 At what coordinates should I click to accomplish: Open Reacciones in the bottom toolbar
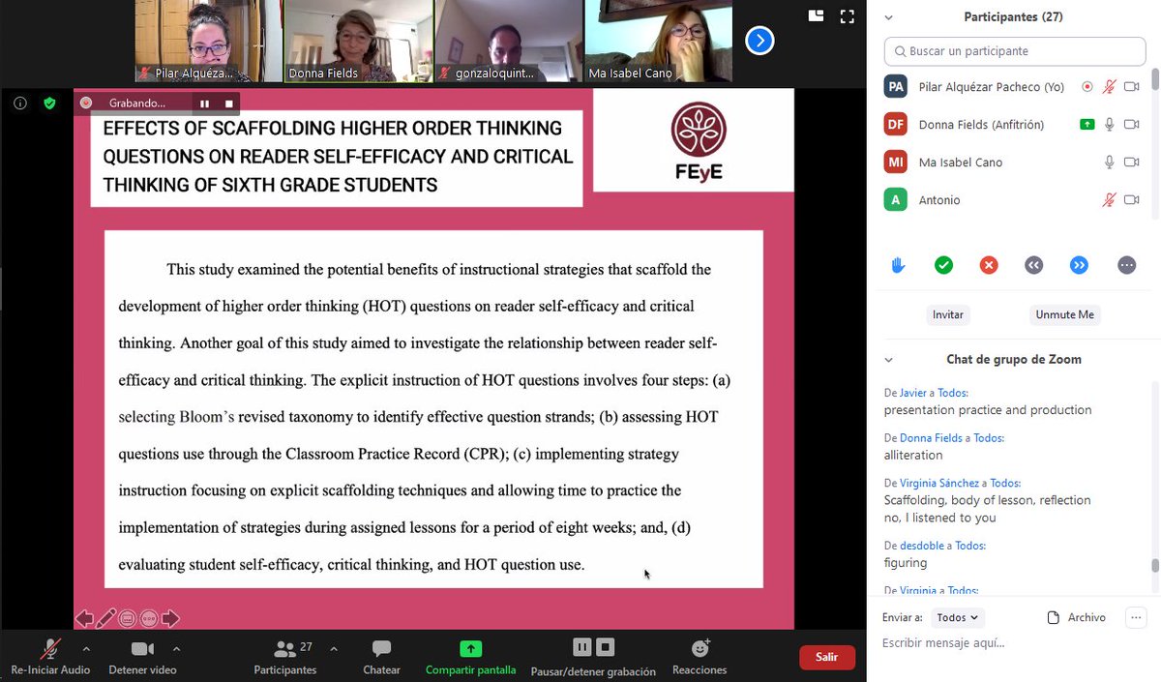coord(699,656)
